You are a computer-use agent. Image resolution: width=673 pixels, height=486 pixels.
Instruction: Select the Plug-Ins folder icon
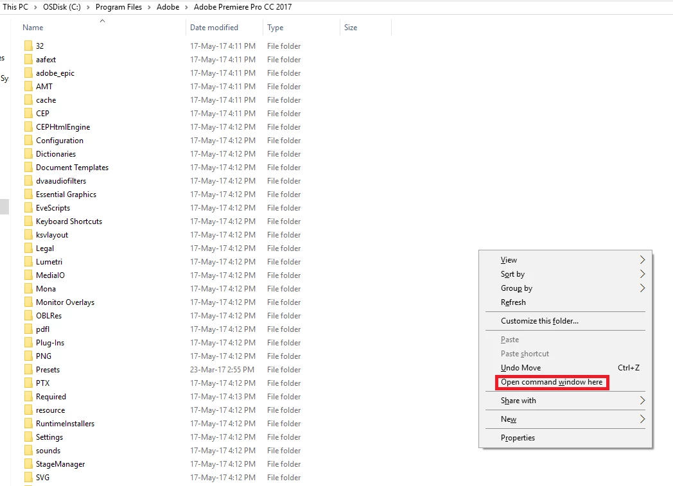[x=28, y=342]
